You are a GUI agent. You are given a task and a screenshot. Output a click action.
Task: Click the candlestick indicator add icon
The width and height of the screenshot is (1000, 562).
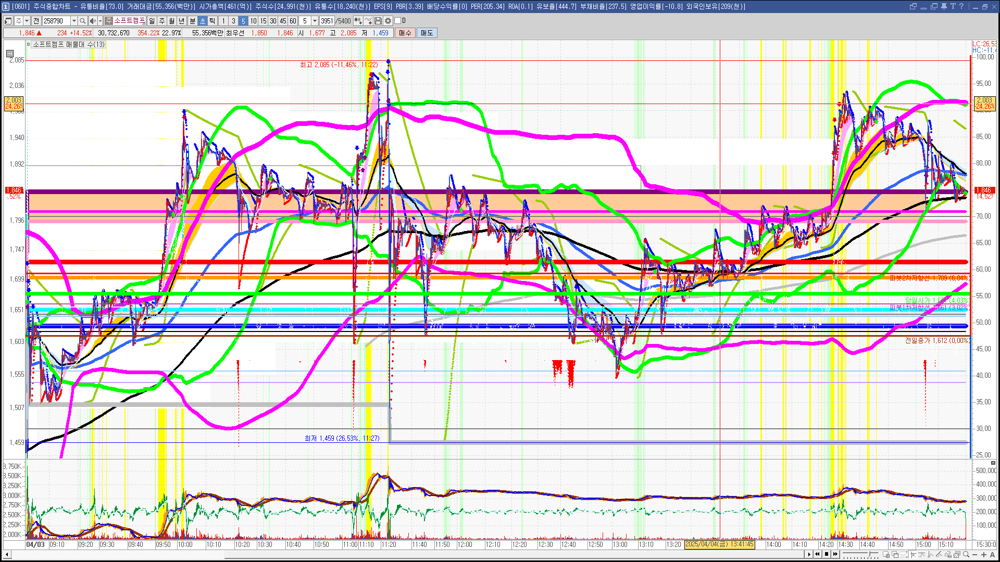[x=358, y=21]
